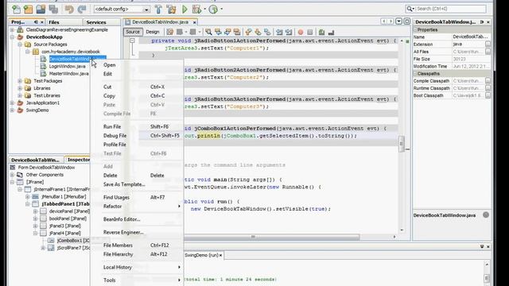
Task: Click the Stop Macro Recording icon
Action: click(x=310, y=32)
